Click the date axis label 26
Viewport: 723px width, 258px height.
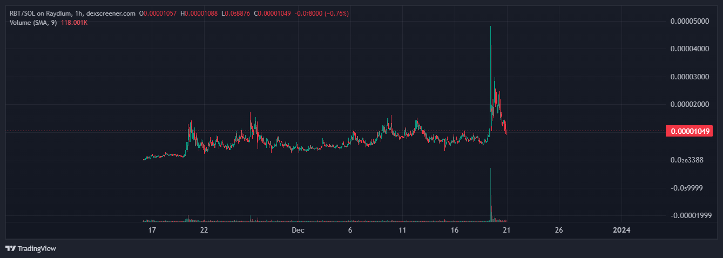coord(559,230)
